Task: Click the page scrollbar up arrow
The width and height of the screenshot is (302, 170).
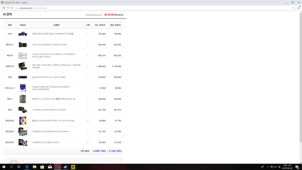Action: click(x=301, y=12)
